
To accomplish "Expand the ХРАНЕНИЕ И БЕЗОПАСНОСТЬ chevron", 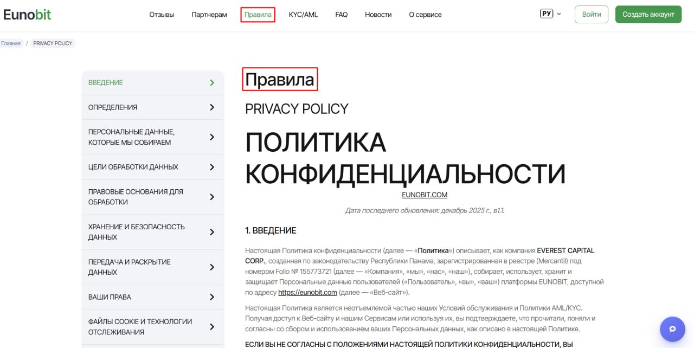I will (212, 232).
